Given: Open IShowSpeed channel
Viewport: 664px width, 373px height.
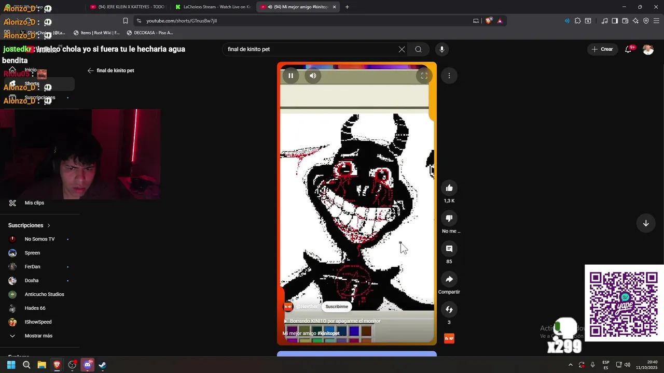Looking at the screenshot, I should pyautogui.click(x=38, y=322).
